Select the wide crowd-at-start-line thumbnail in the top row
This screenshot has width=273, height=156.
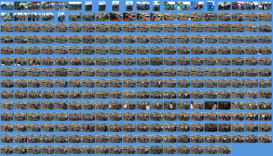(x=75, y=6)
